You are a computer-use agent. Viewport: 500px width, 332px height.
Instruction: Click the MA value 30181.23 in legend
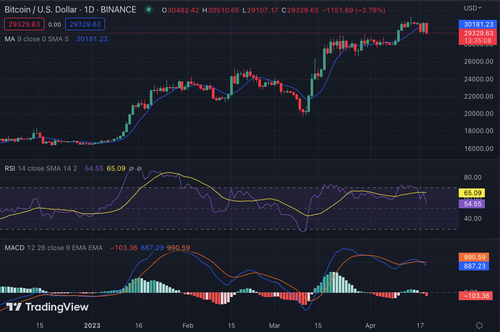tap(92, 39)
